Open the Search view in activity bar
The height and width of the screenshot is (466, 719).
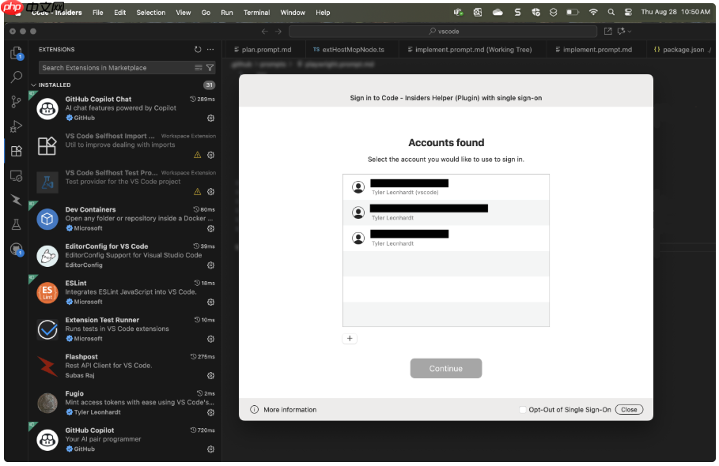[x=16, y=77]
